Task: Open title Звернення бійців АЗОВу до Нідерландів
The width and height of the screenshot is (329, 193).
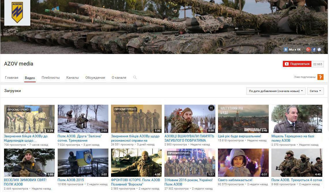Action: [x=26, y=138]
